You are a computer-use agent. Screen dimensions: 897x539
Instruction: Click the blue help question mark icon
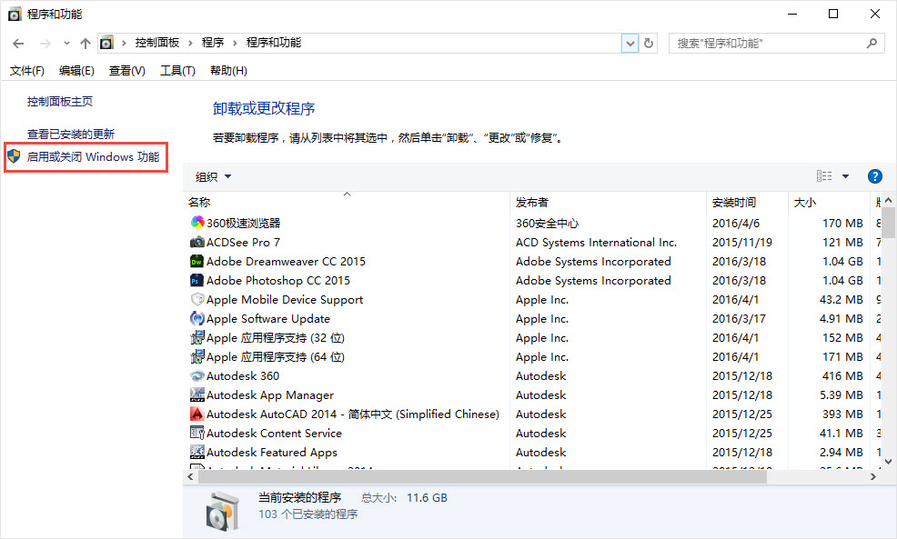(x=874, y=176)
